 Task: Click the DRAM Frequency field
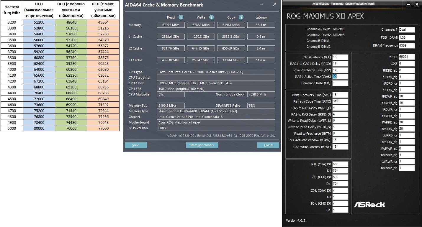click(407, 46)
